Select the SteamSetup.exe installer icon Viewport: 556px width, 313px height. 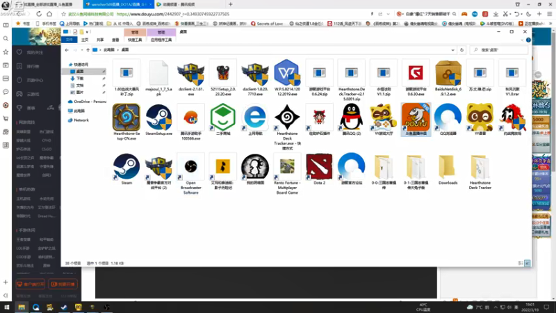click(x=158, y=118)
